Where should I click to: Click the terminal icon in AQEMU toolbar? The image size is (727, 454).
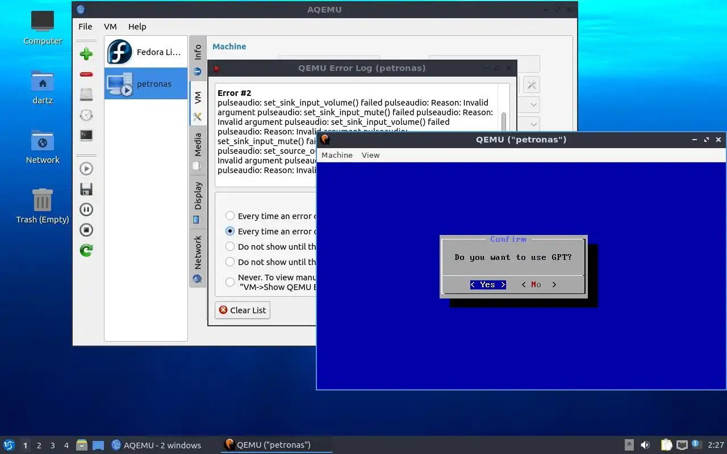tap(86, 135)
